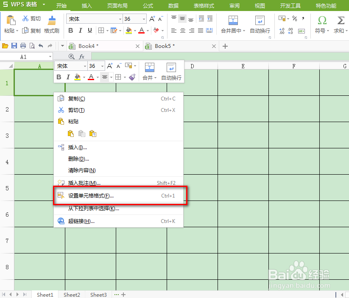Expand the Merge and Center dropdown
The height and width of the screenshot is (298, 349).
coord(244,31)
